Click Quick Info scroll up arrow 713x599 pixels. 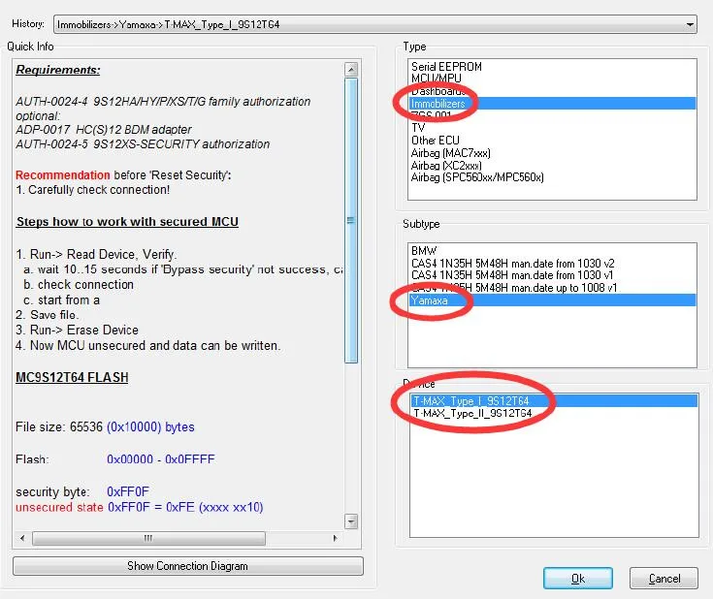pos(351,70)
